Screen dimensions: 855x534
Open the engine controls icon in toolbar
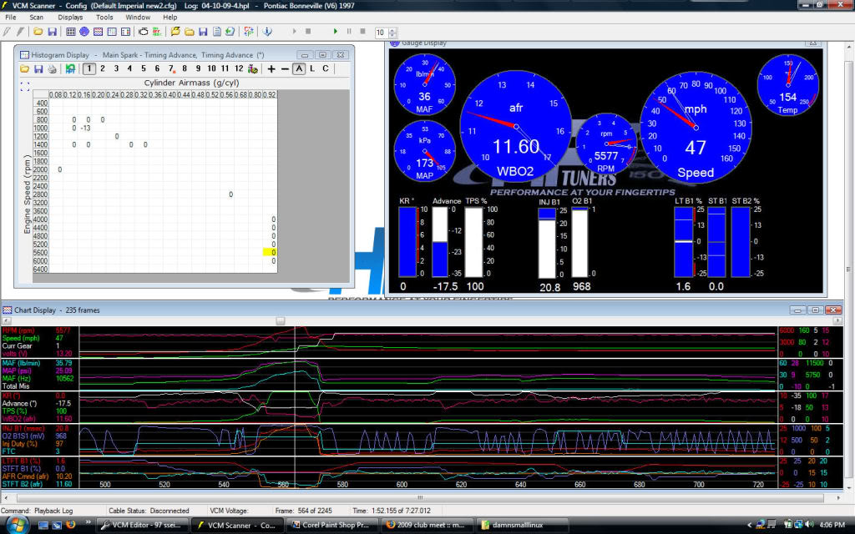coord(144,32)
